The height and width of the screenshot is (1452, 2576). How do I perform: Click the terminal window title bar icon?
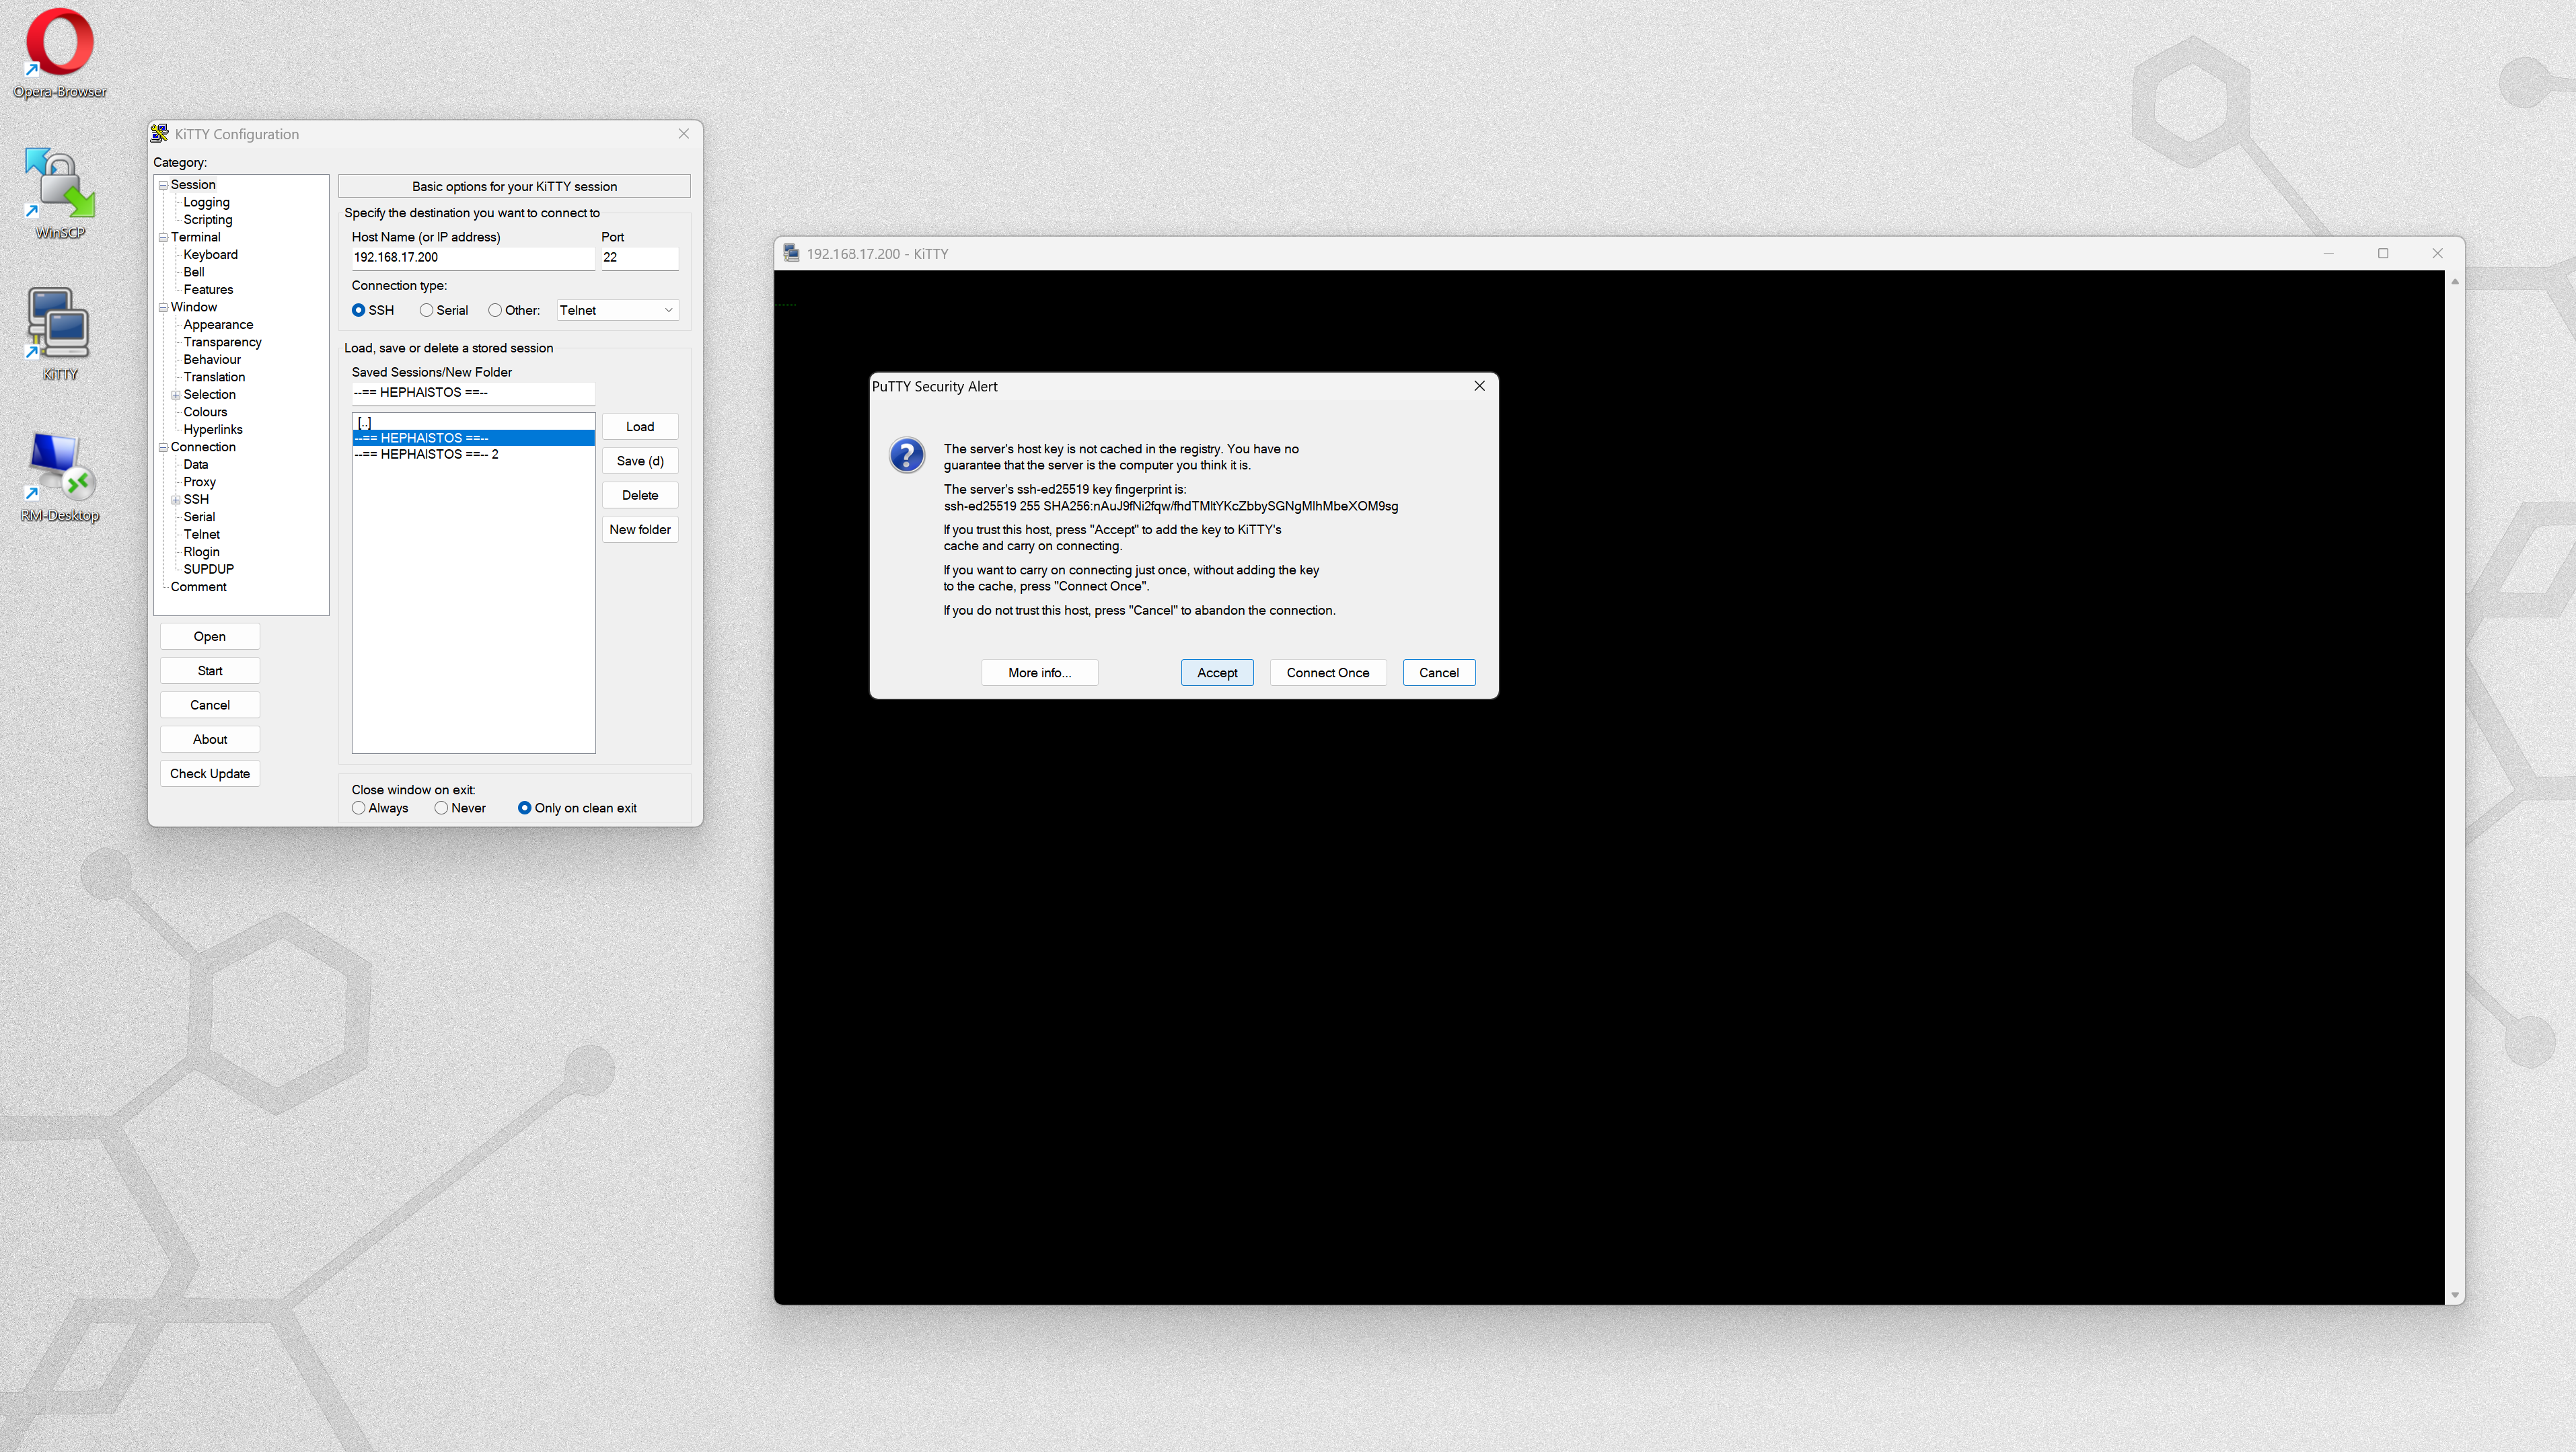pos(791,254)
